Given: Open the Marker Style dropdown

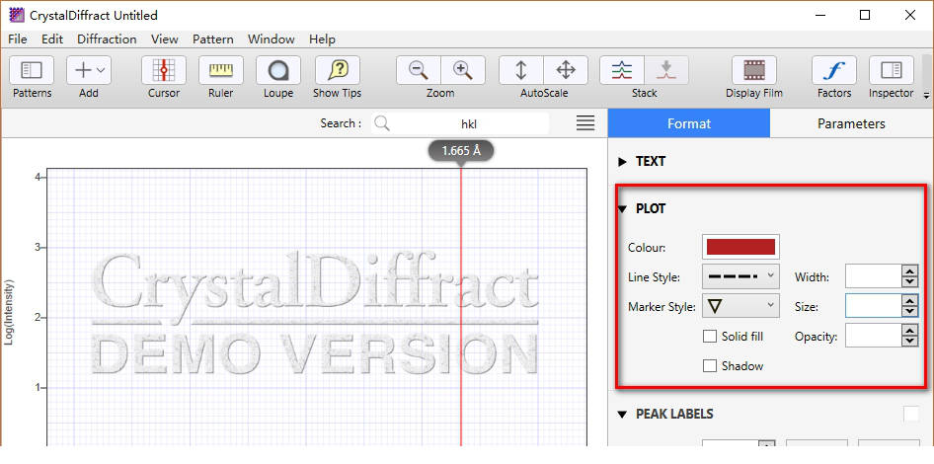Looking at the screenshot, I should (741, 306).
